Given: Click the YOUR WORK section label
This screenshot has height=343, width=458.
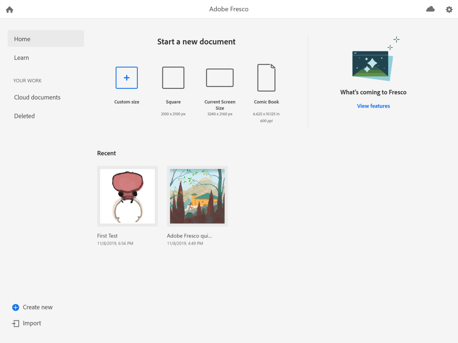Looking at the screenshot, I should pos(27,80).
